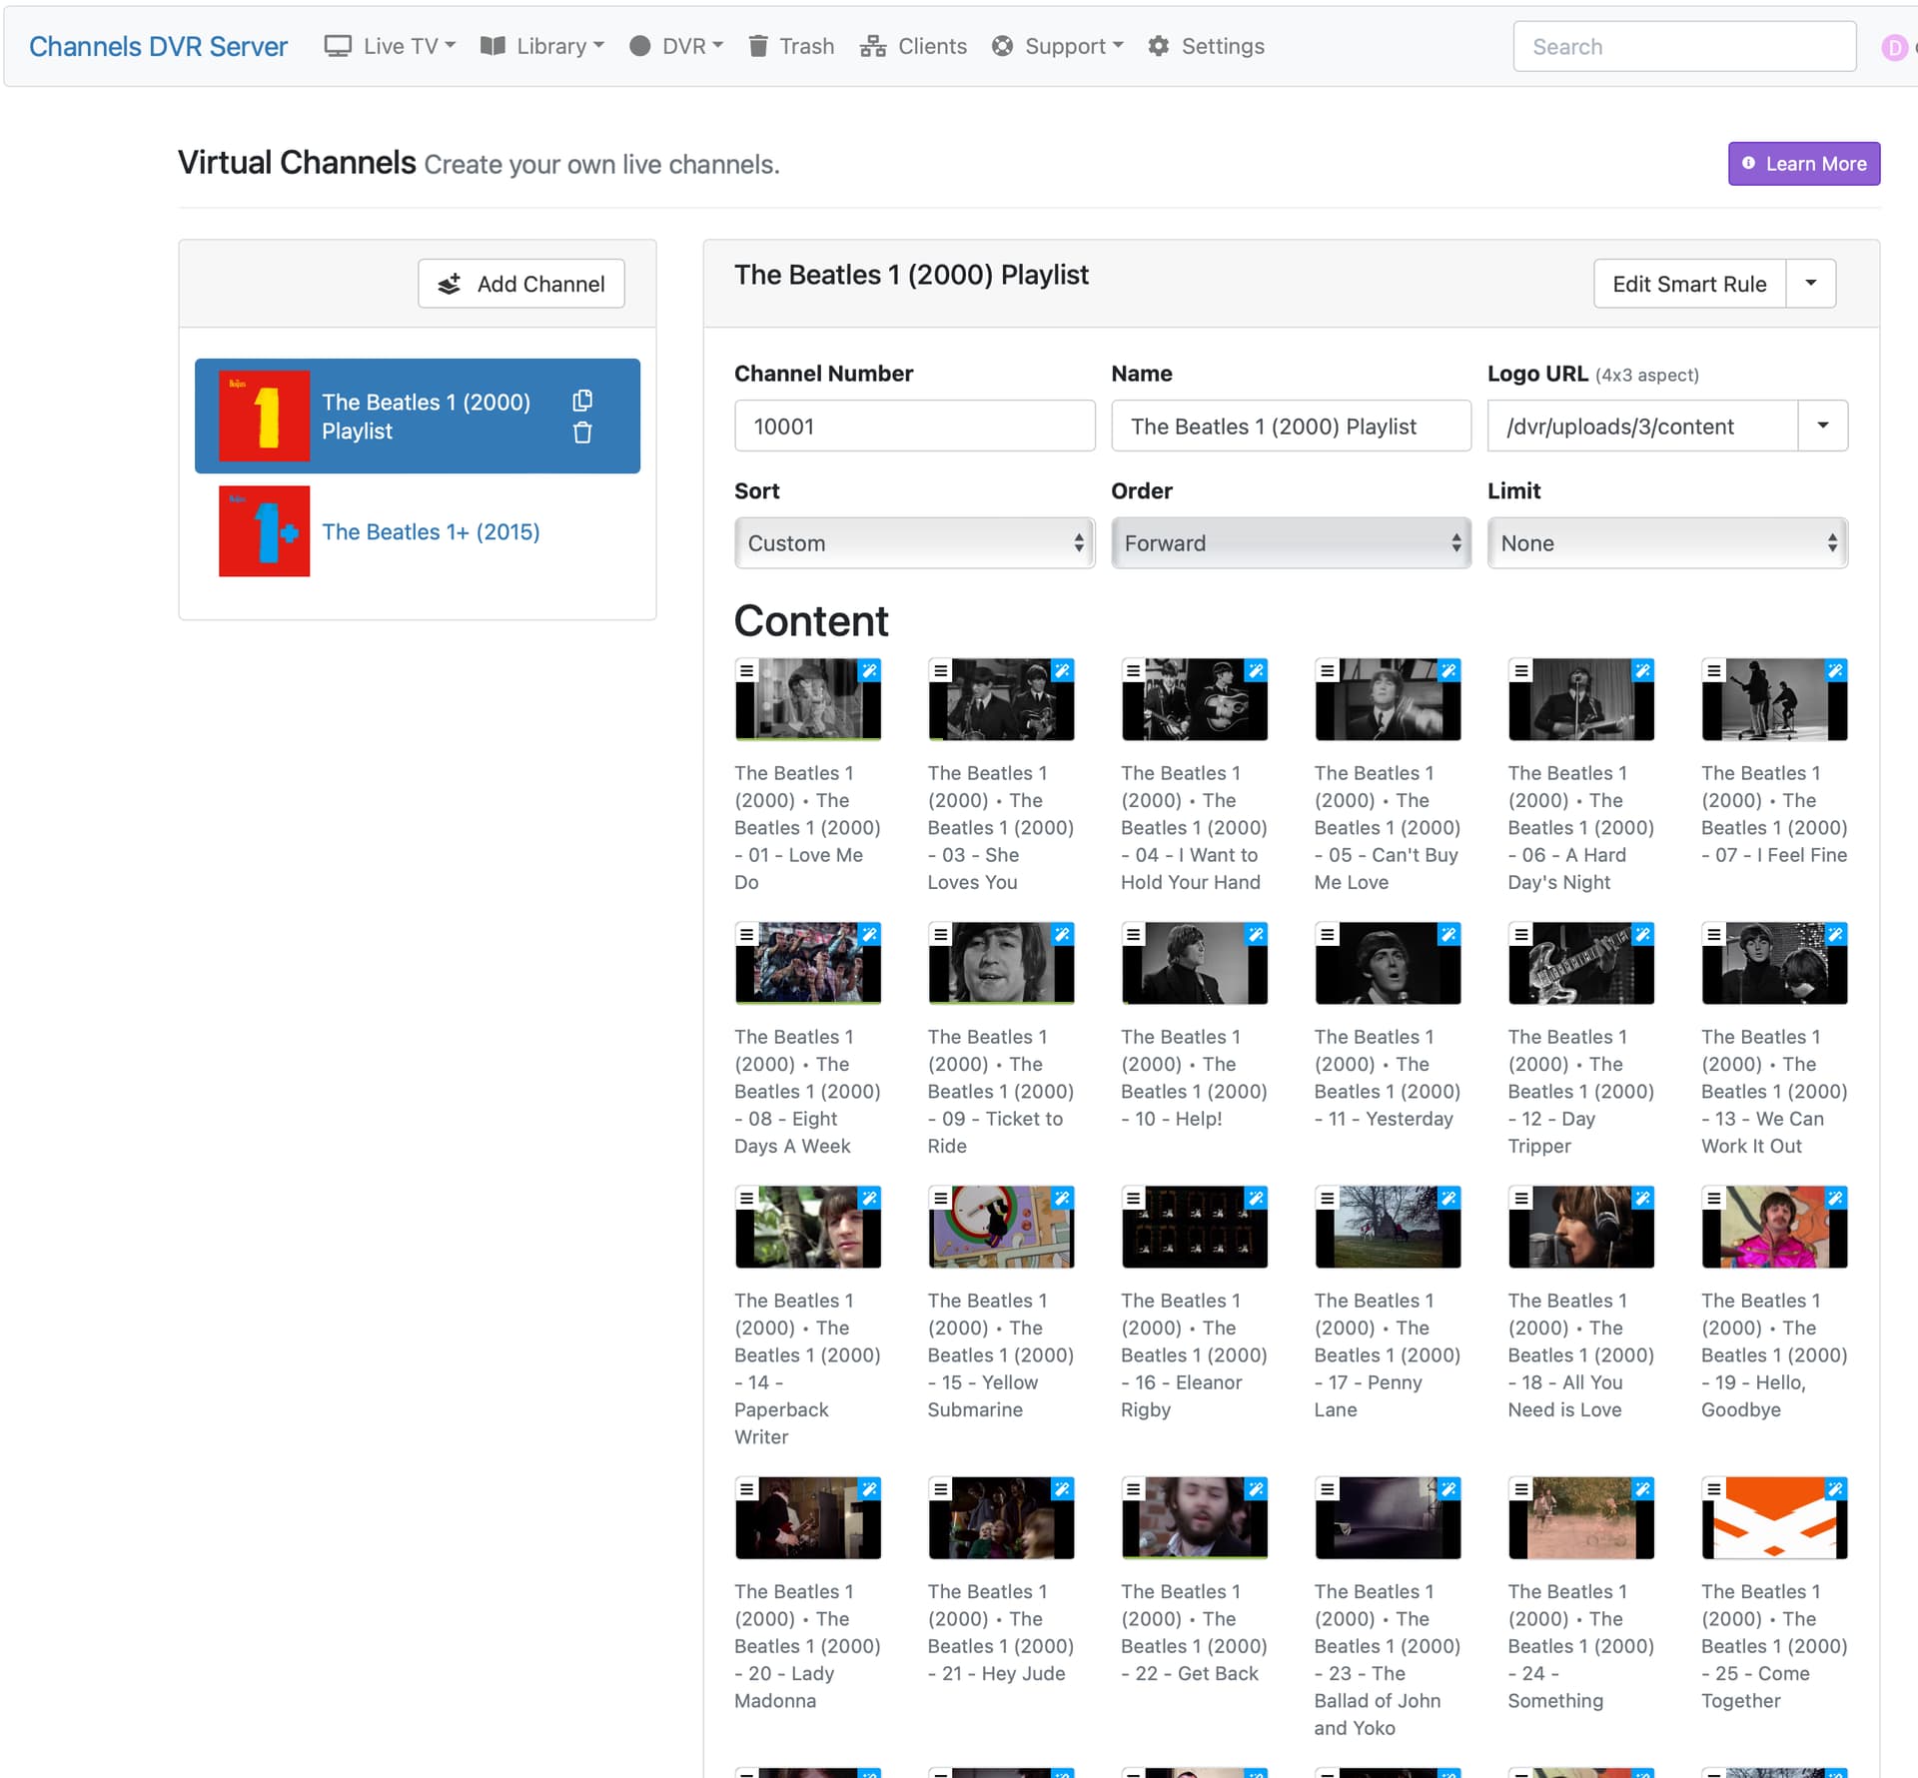Click the duplicate icon on Beatles 1 Playlist channel
The image size is (1918, 1778).
pos(582,401)
